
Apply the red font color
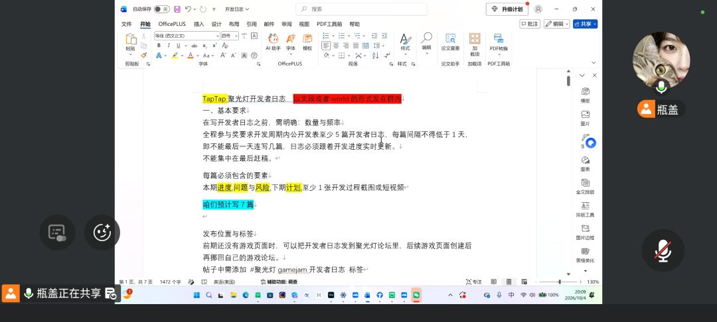tap(191, 56)
